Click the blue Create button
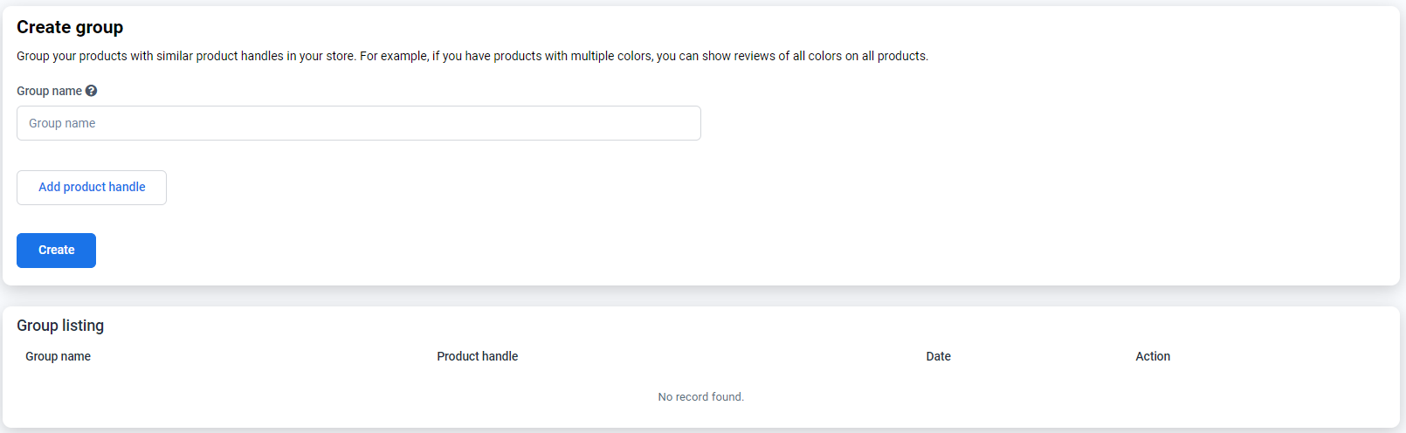Screen dimensions: 1406x433 56,251
